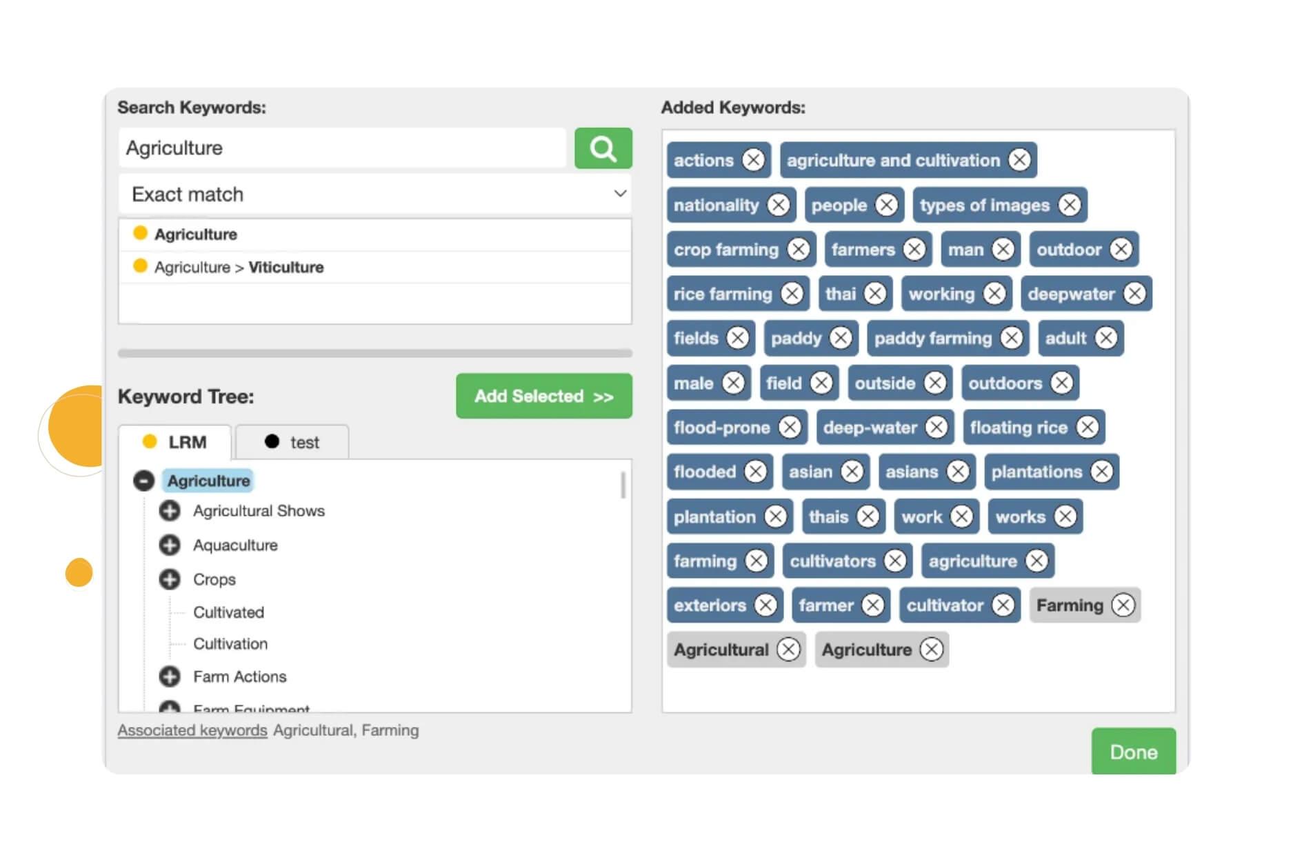
Task: Switch to the test tab
Action: click(292, 442)
